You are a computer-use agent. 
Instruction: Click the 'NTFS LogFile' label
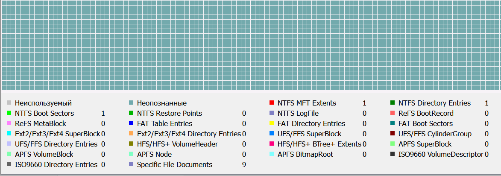tap(298, 113)
